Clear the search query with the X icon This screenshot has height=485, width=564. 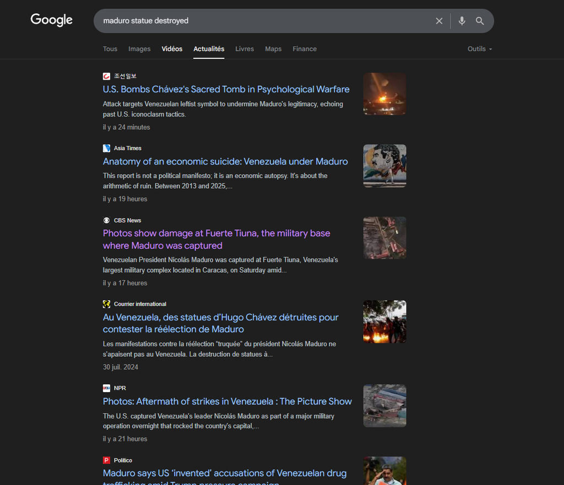pos(439,21)
